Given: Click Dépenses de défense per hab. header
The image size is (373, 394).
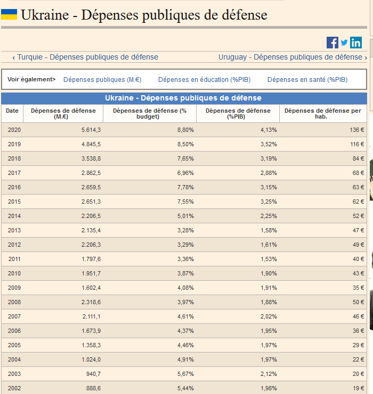Looking at the screenshot, I should [323, 114].
